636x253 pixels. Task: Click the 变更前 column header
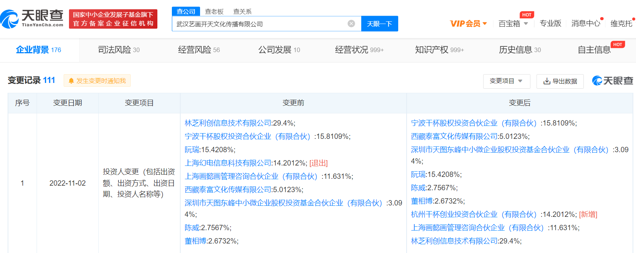click(x=293, y=103)
